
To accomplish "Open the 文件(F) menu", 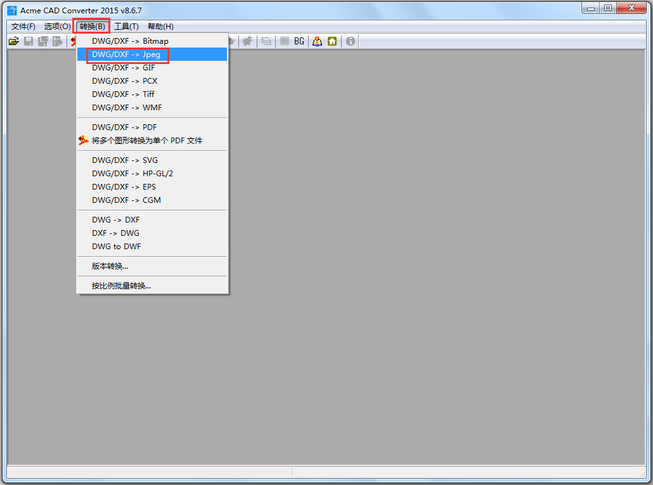I will (22, 26).
